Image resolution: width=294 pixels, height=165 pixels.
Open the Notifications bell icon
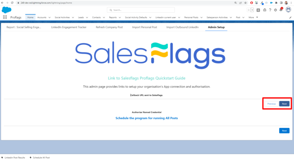point(281,10)
